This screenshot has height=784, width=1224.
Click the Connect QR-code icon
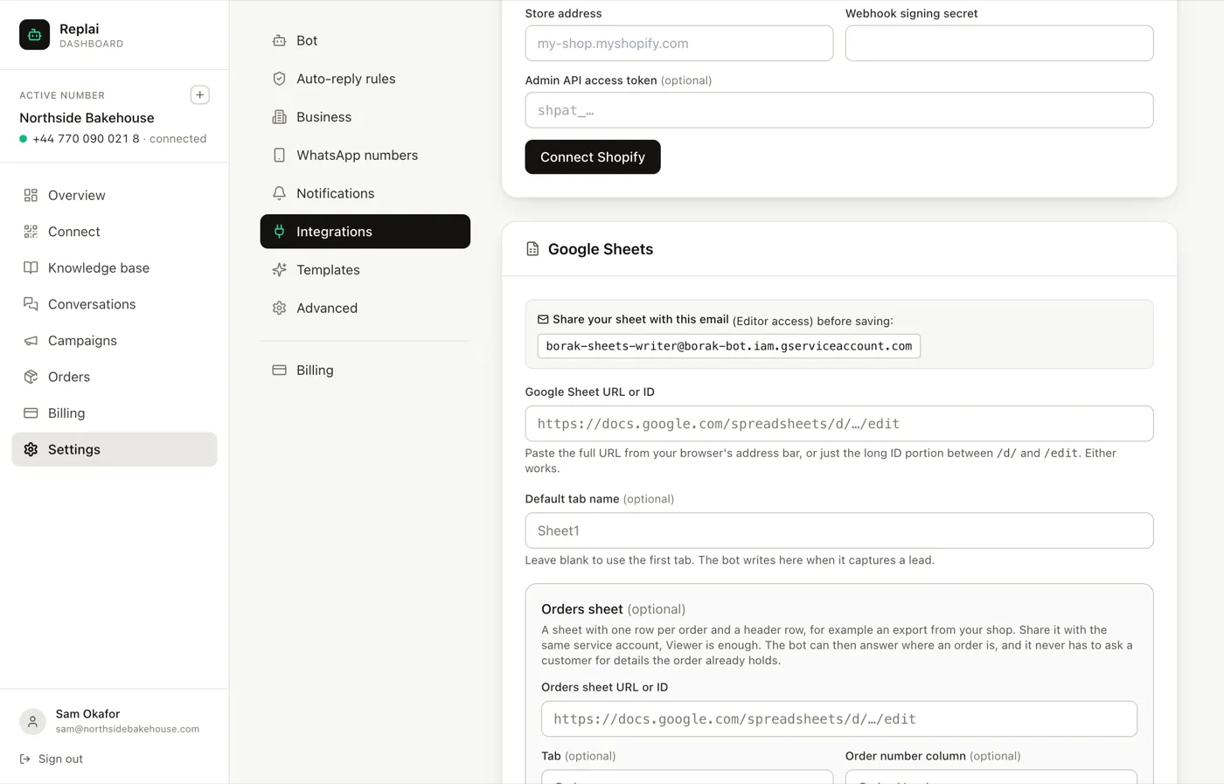31,232
